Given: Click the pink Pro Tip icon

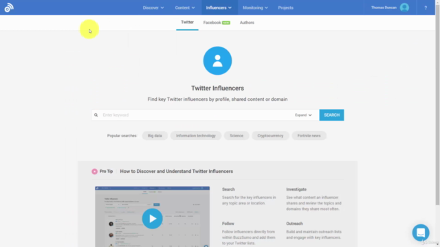Looking at the screenshot, I should coord(95,172).
